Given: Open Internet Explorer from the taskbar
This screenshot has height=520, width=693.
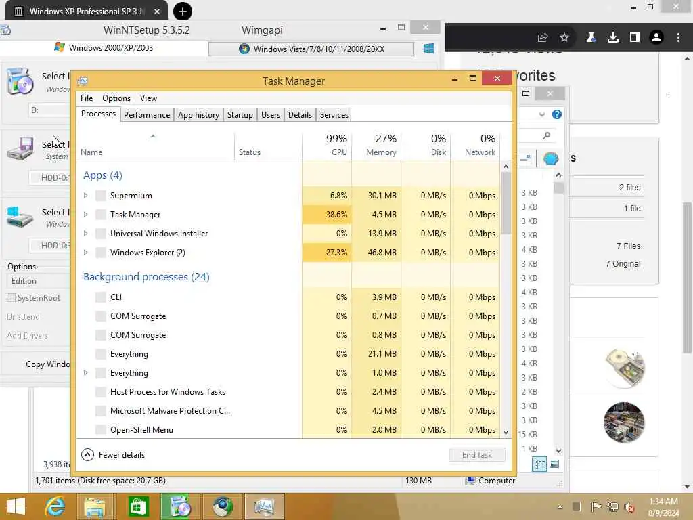Looking at the screenshot, I should point(55,506).
